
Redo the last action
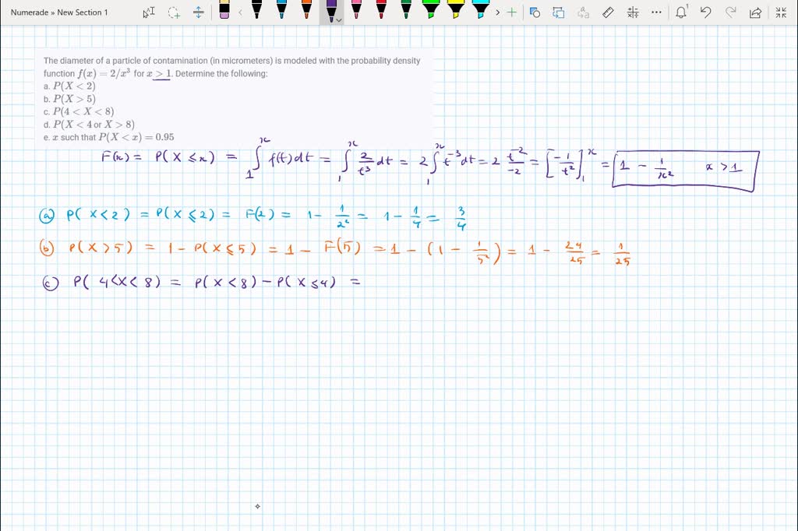[732, 12]
